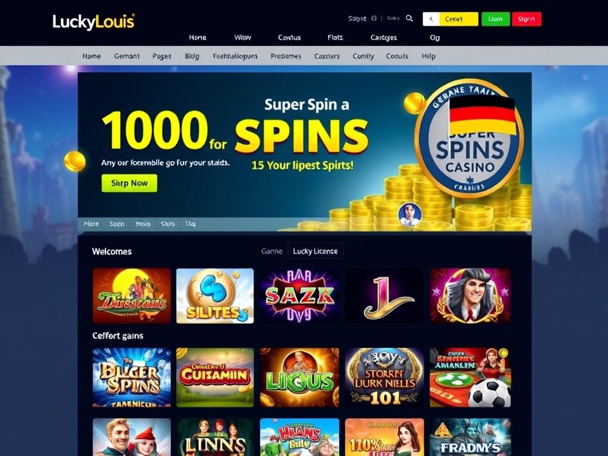
Task: Click the red Sign button
Action: pyautogui.click(x=527, y=19)
